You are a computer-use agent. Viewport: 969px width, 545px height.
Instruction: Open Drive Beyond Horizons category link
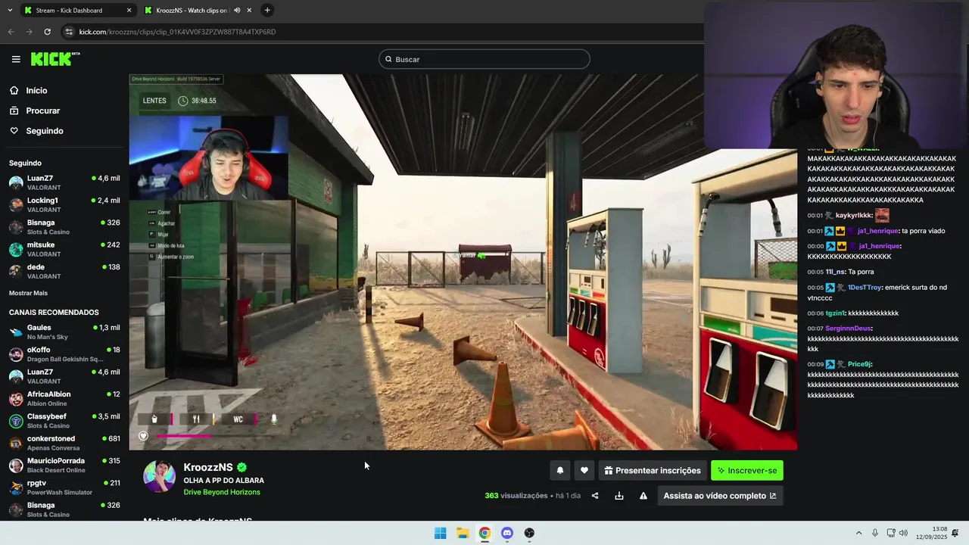[222, 492]
